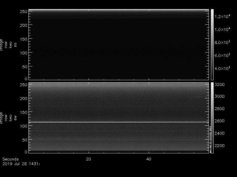237x177 pixels.
Task: Select the 1.2×10⁴ colorbar label
Action: (x=222, y=16)
